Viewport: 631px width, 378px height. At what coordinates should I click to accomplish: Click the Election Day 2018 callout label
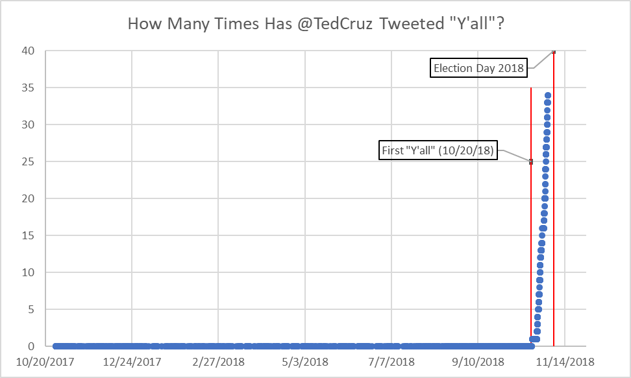coord(478,68)
